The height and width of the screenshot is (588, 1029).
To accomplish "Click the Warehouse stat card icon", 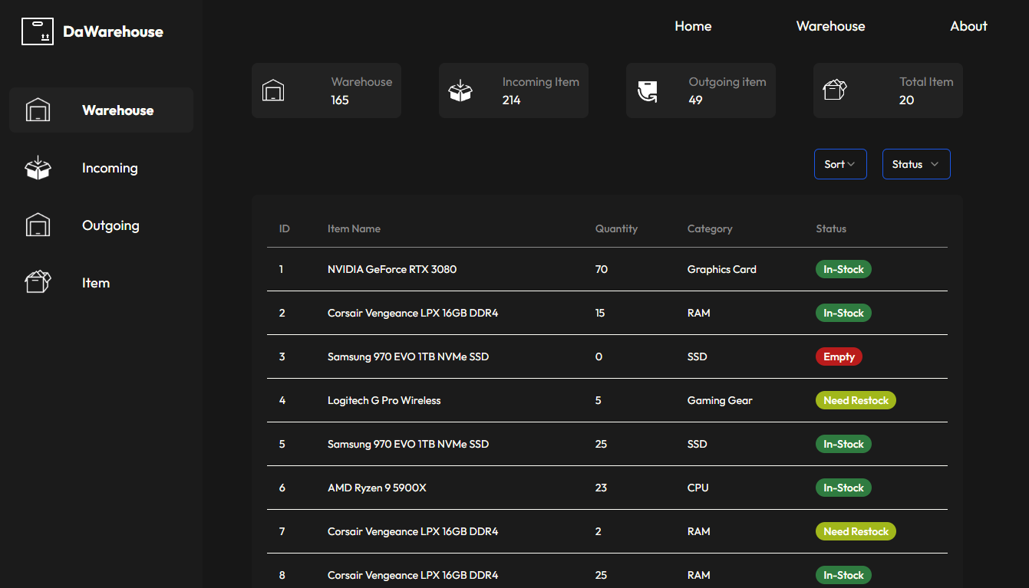I will click(273, 91).
